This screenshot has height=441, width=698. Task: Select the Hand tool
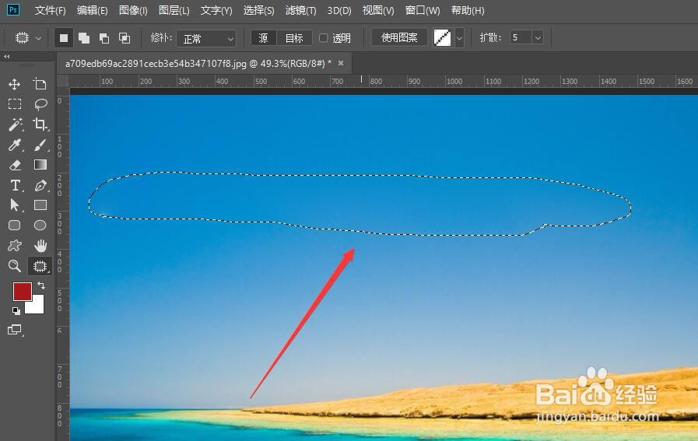tap(40, 245)
